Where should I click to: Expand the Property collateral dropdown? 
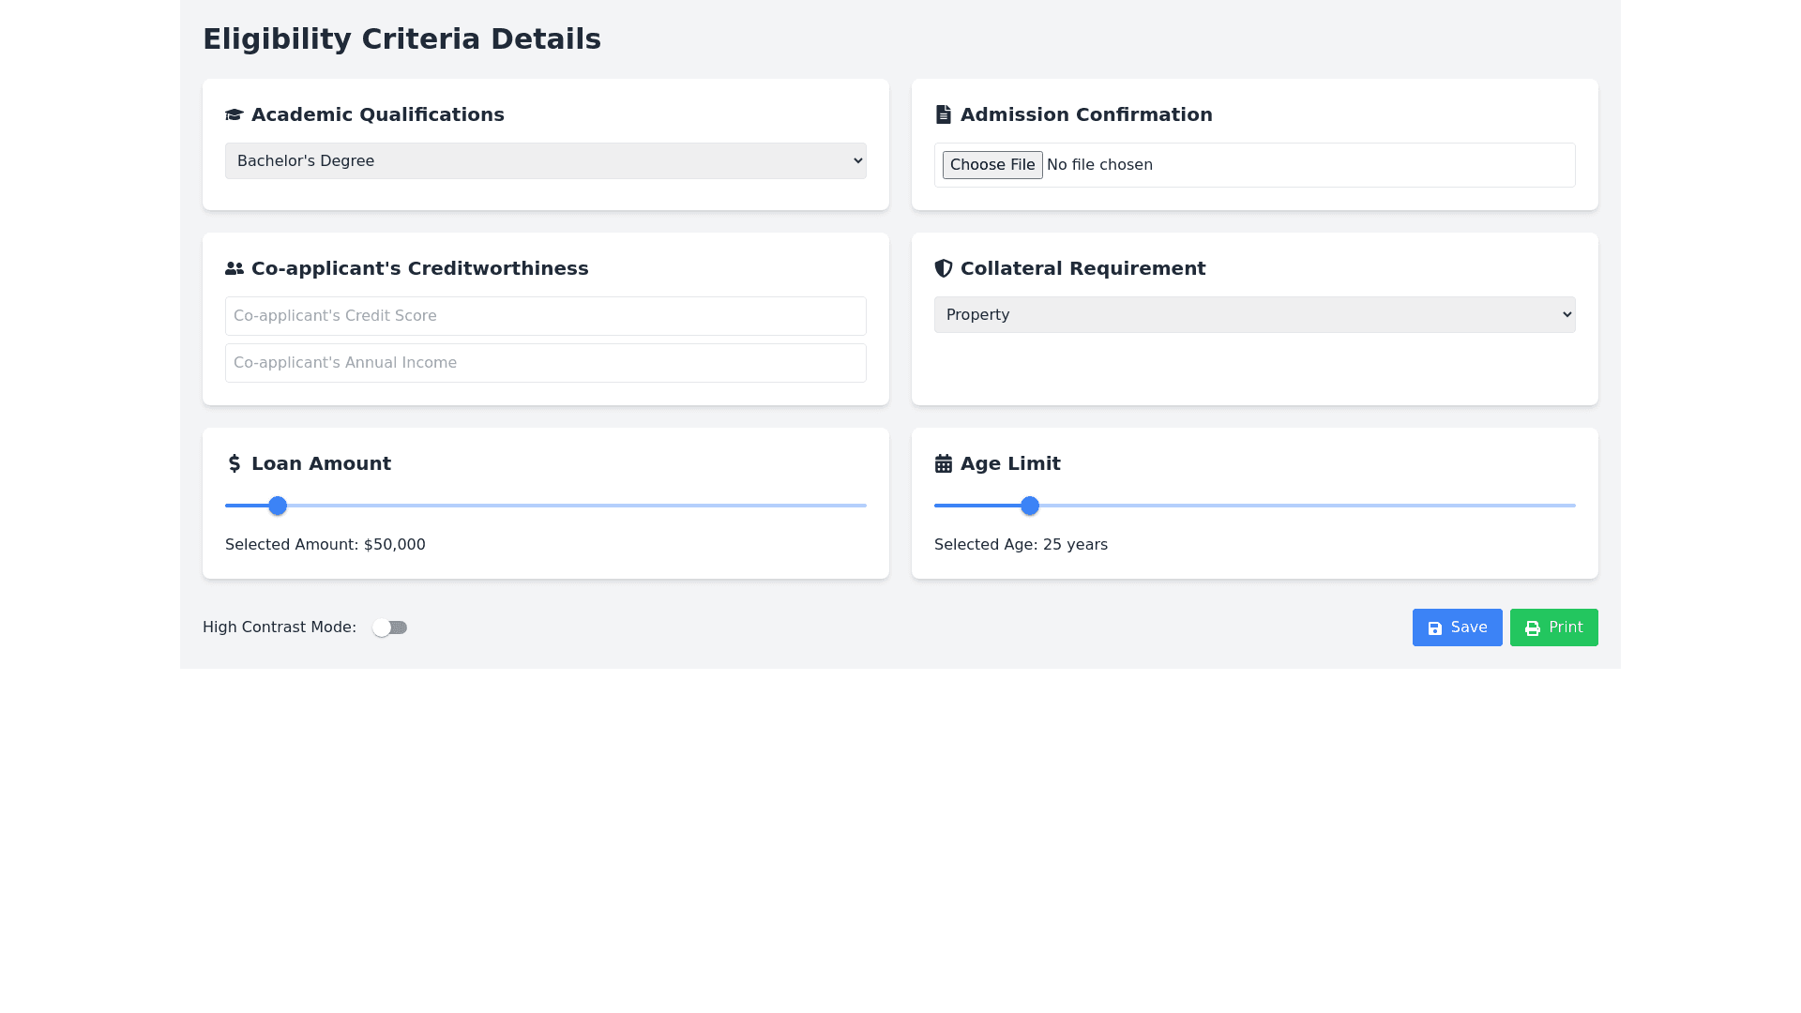tap(1254, 314)
